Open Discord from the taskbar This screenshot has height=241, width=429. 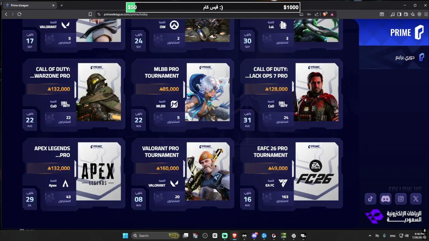tap(254, 236)
